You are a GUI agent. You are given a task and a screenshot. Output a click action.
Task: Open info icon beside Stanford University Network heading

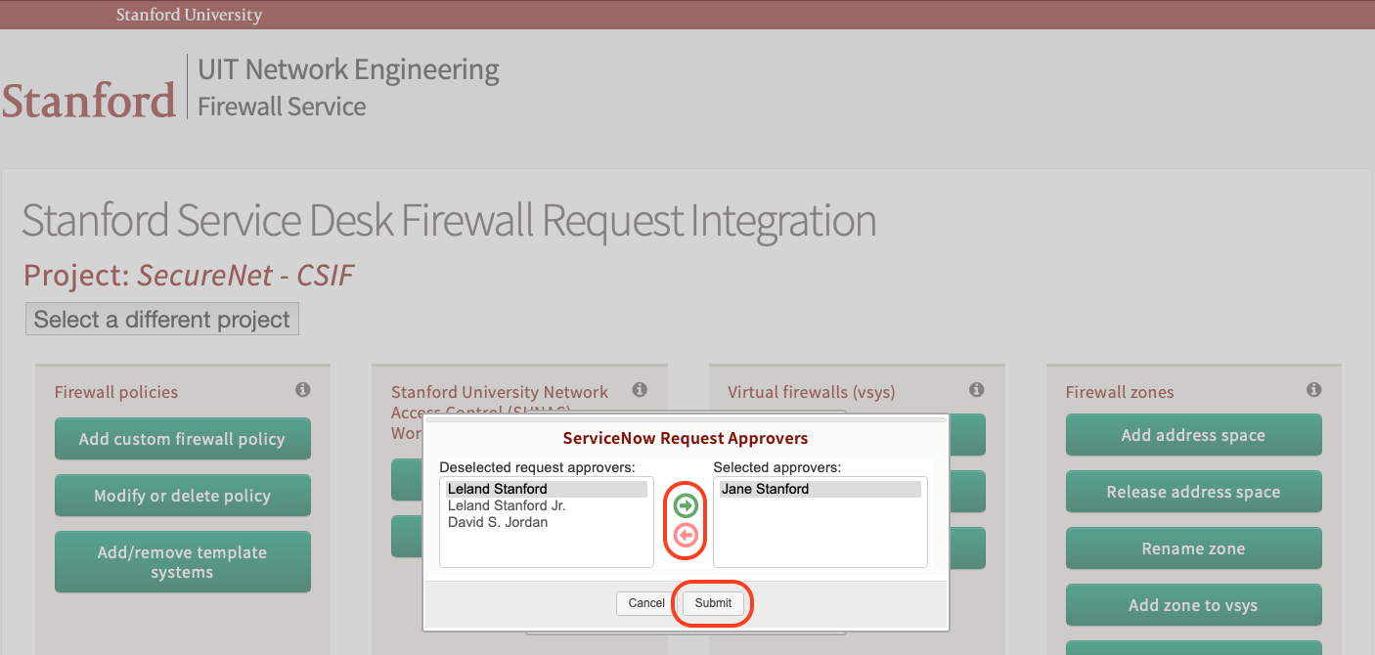[x=640, y=389]
